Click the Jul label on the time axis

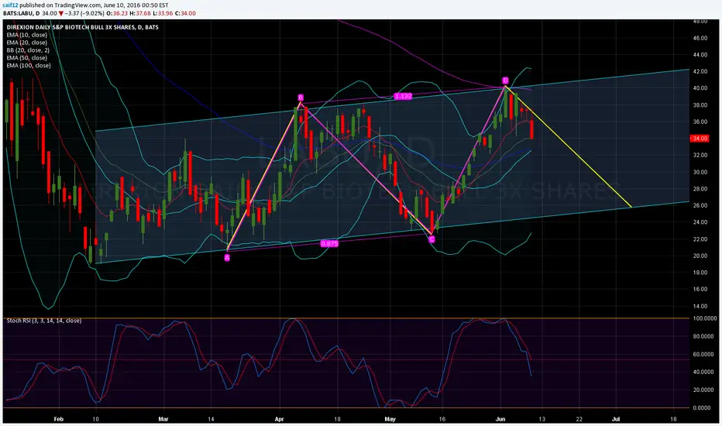616,419
